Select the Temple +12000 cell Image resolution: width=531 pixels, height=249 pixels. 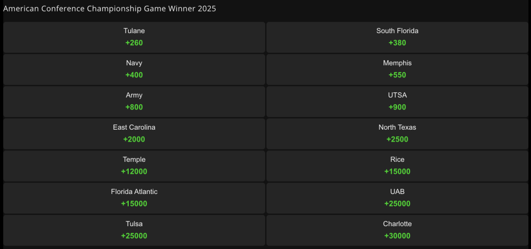[134, 166]
